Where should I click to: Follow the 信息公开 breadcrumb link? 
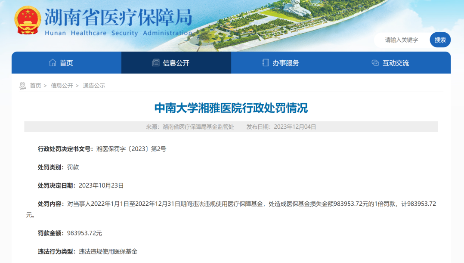point(62,86)
